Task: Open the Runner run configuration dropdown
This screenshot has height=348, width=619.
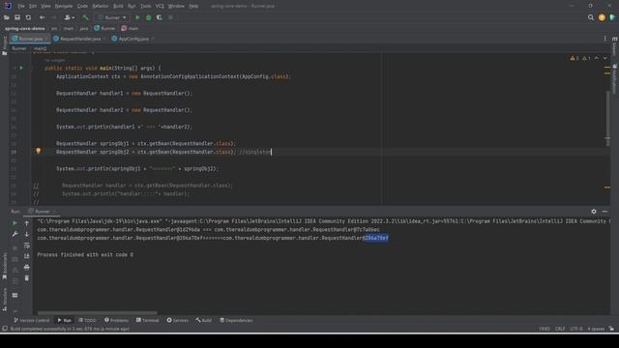Action: (x=112, y=17)
